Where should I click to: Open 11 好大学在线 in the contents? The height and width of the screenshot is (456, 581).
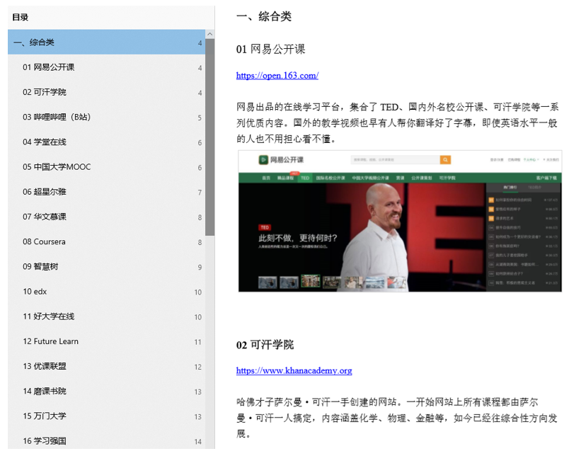point(106,317)
